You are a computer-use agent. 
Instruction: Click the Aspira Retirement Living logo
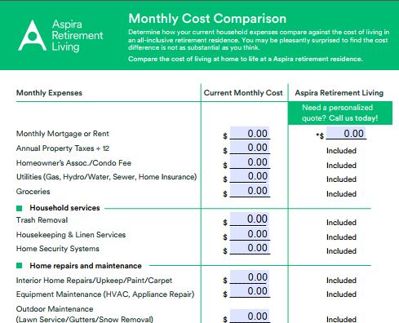60,35
